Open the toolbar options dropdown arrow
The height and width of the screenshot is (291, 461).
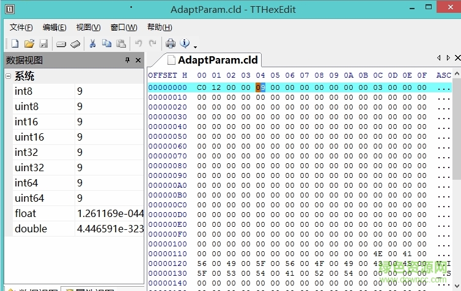(195, 46)
